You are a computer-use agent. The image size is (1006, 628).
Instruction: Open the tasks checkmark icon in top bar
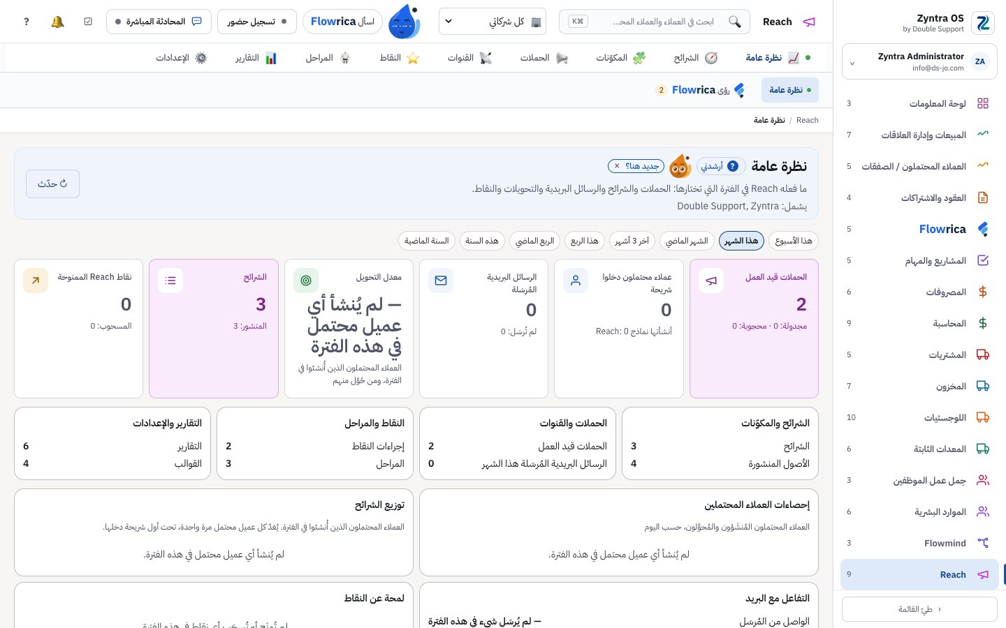(88, 22)
